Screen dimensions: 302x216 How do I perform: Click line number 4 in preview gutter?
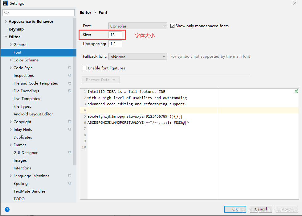[85, 110]
